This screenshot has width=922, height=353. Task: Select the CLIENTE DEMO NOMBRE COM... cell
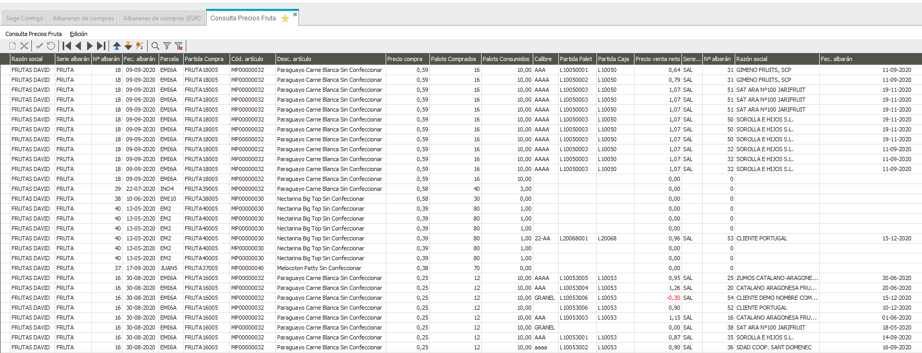click(776, 298)
